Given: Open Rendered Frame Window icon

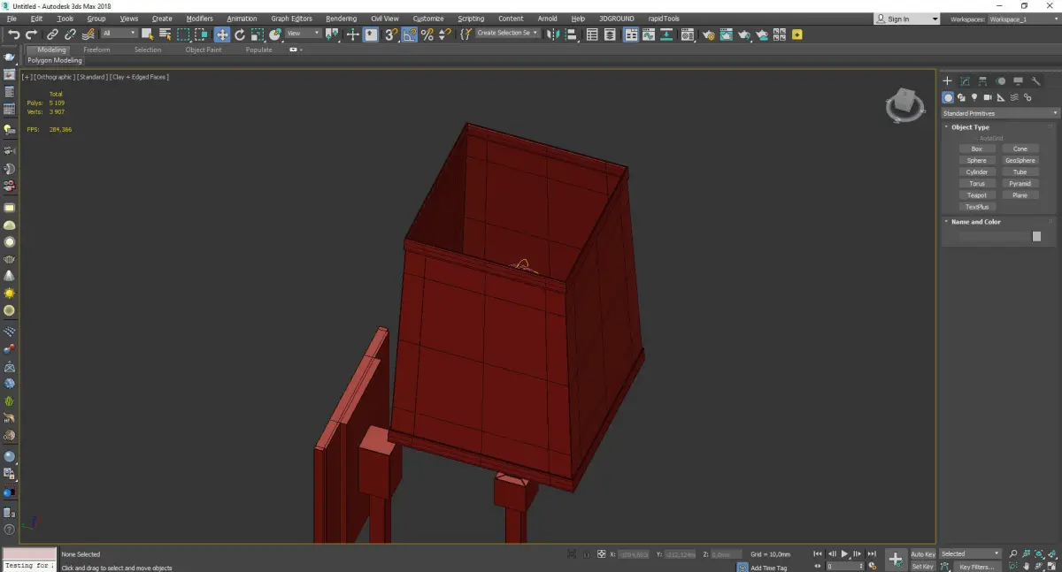Looking at the screenshot, I should (x=727, y=34).
